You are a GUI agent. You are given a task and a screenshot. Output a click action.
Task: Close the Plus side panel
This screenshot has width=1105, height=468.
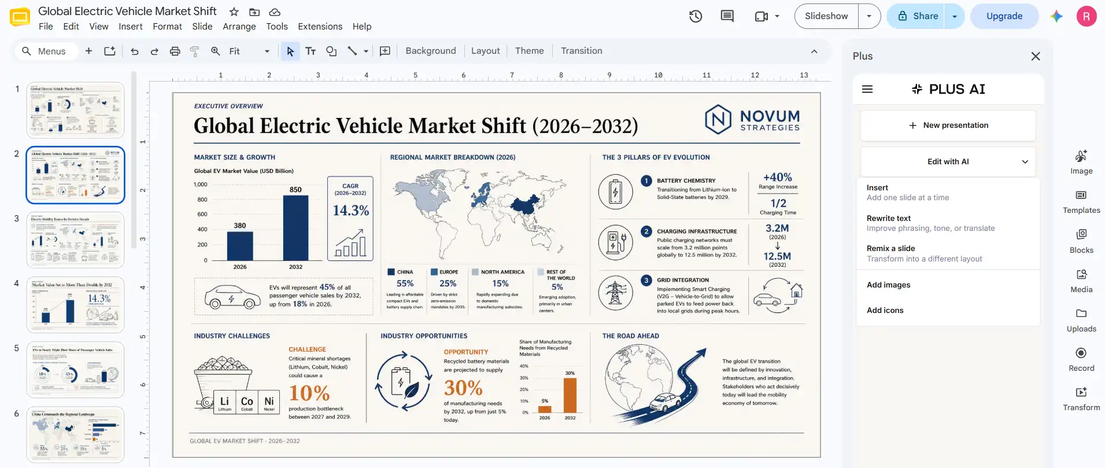click(1036, 56)
